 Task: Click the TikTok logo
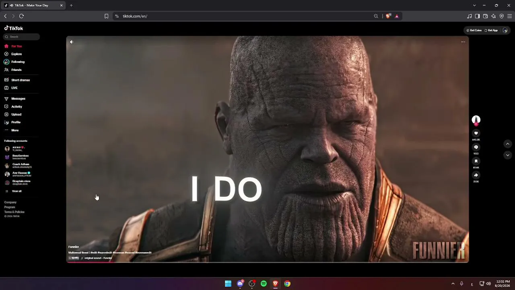[x=14, y=28]
